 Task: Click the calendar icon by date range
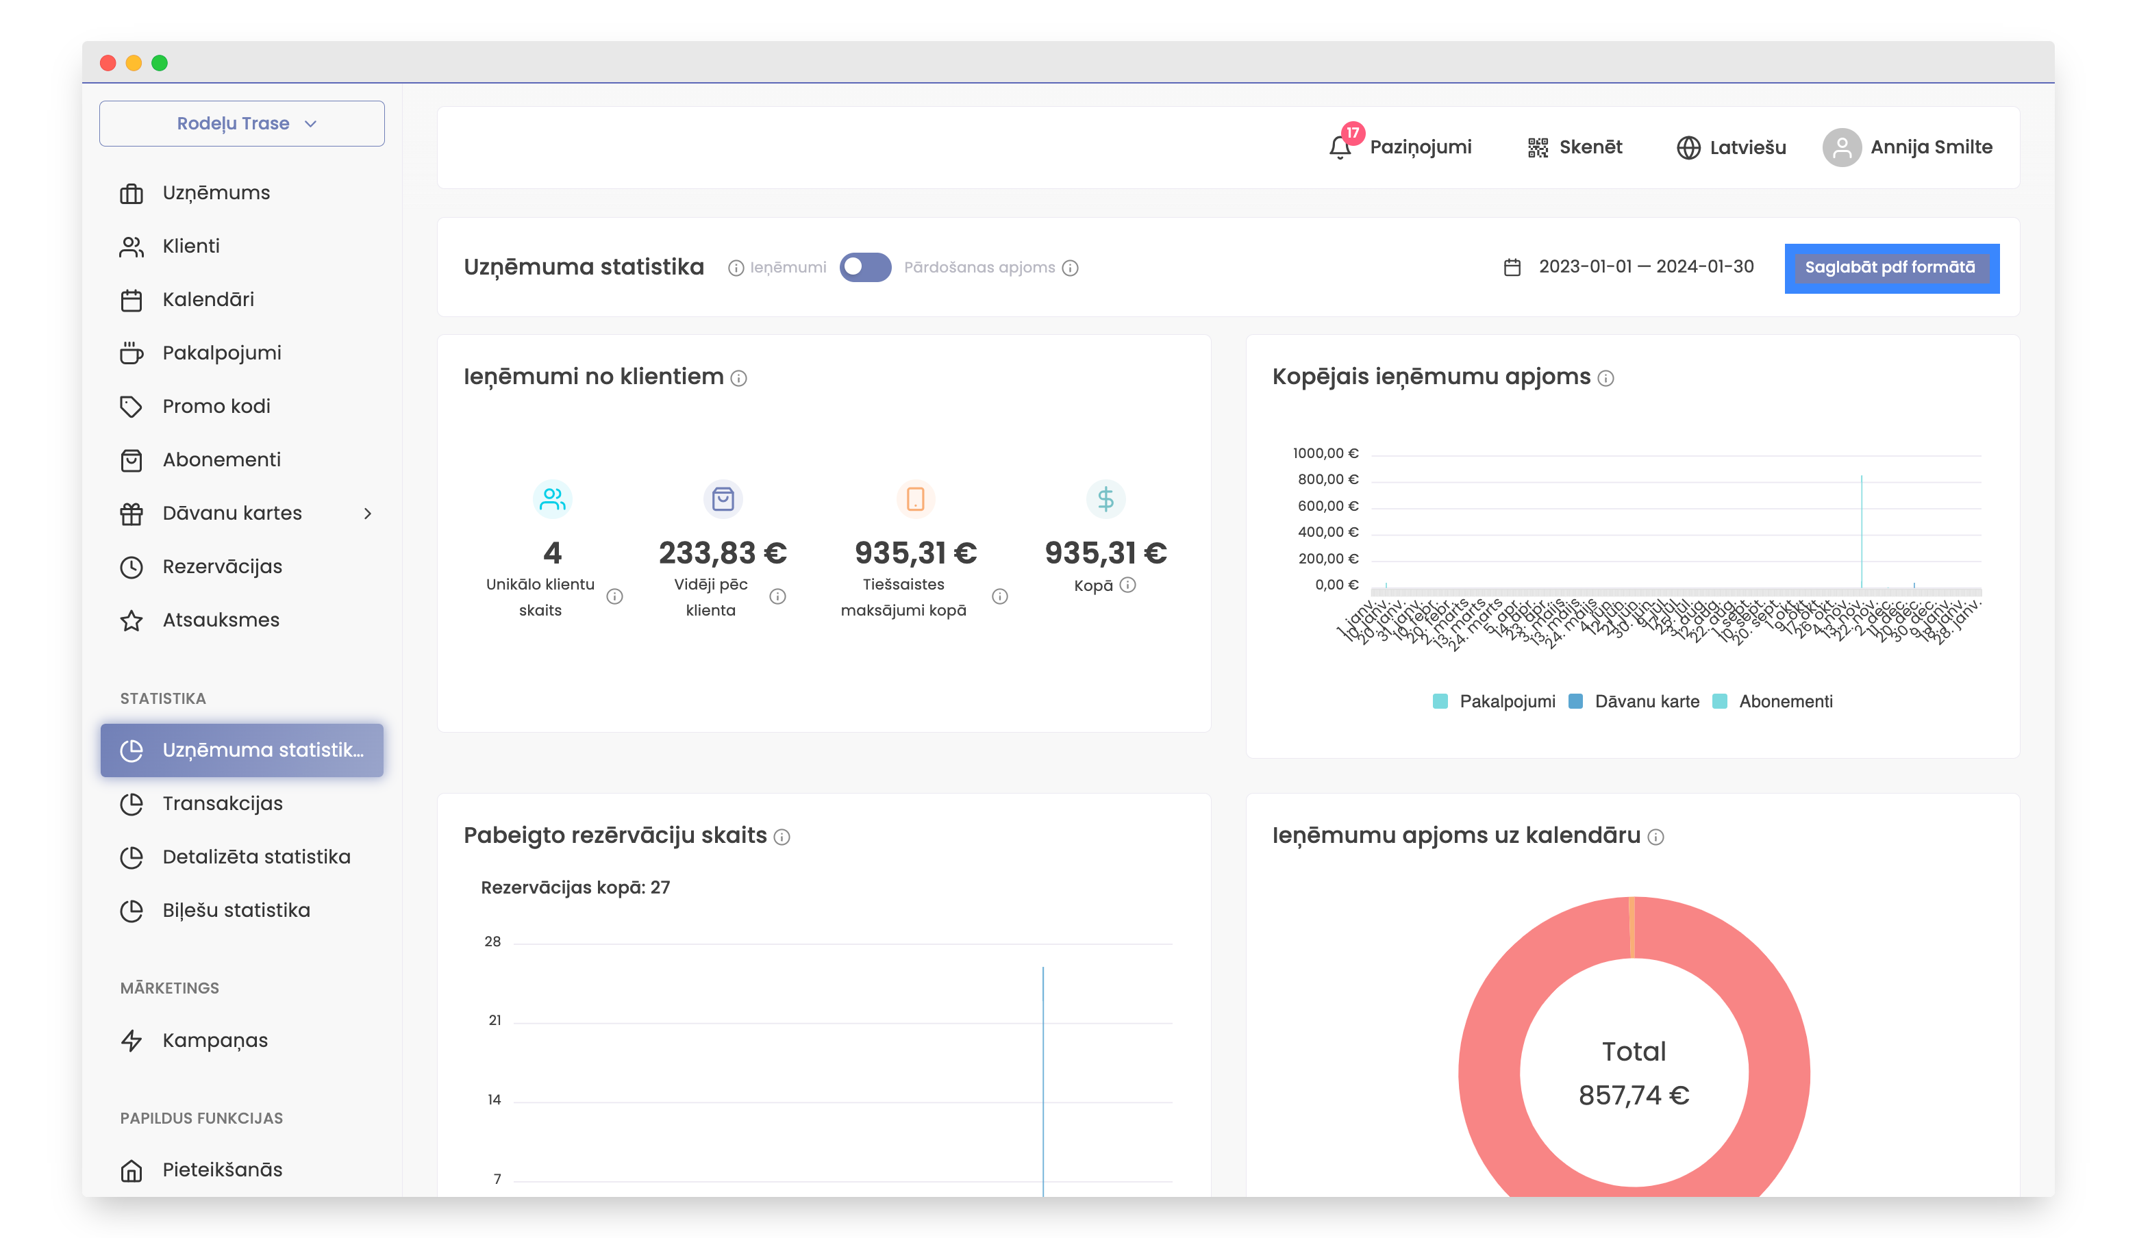pyautogui.click(x=1512, y=268)
